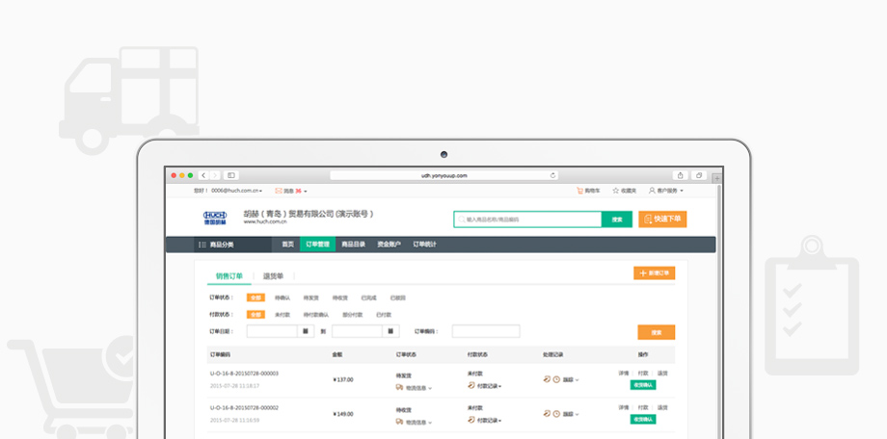The height and width of the screenshot is (439, 887).
Task: Select payment status filter 未付款
Action: [282, 314]
